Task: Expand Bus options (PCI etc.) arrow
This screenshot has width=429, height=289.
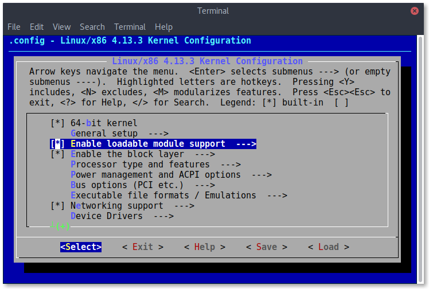Action: [205, 185]
